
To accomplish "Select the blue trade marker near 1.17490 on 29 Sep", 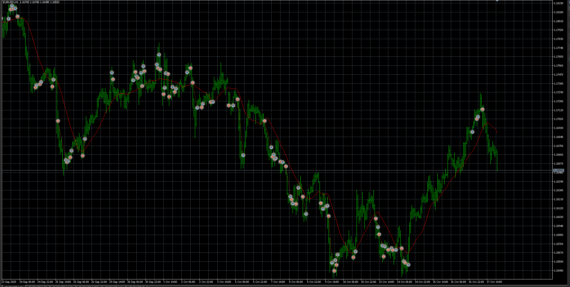I will point(112,73).
